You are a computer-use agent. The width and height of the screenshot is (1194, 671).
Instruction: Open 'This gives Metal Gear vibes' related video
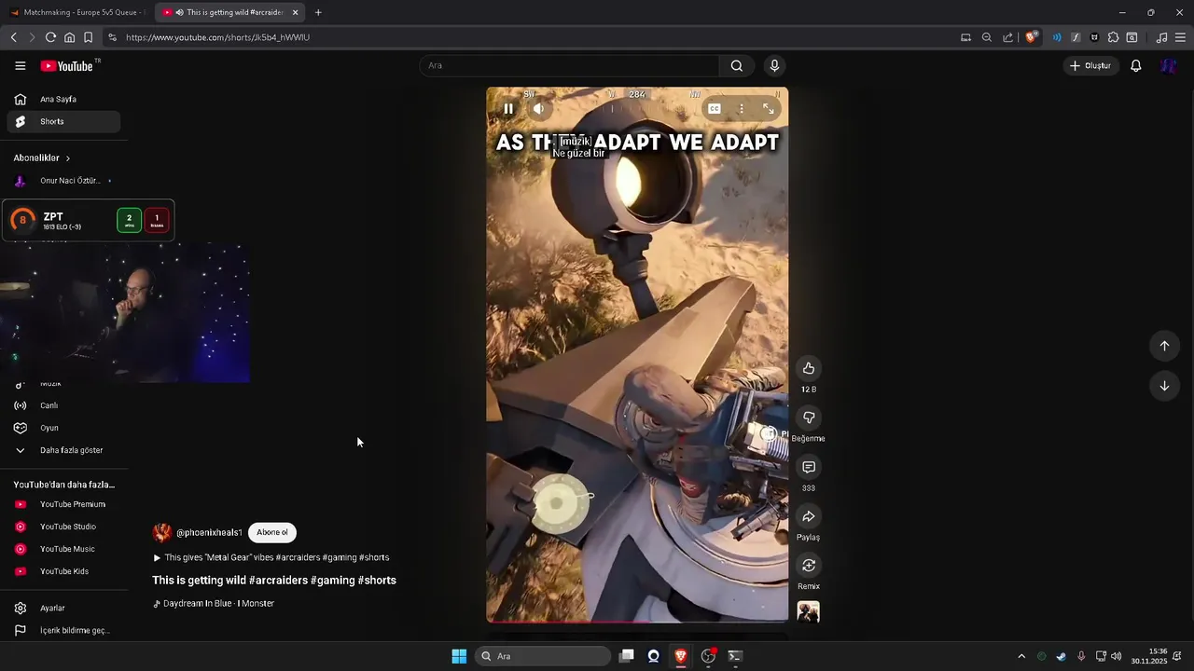(x=271, y=557)
